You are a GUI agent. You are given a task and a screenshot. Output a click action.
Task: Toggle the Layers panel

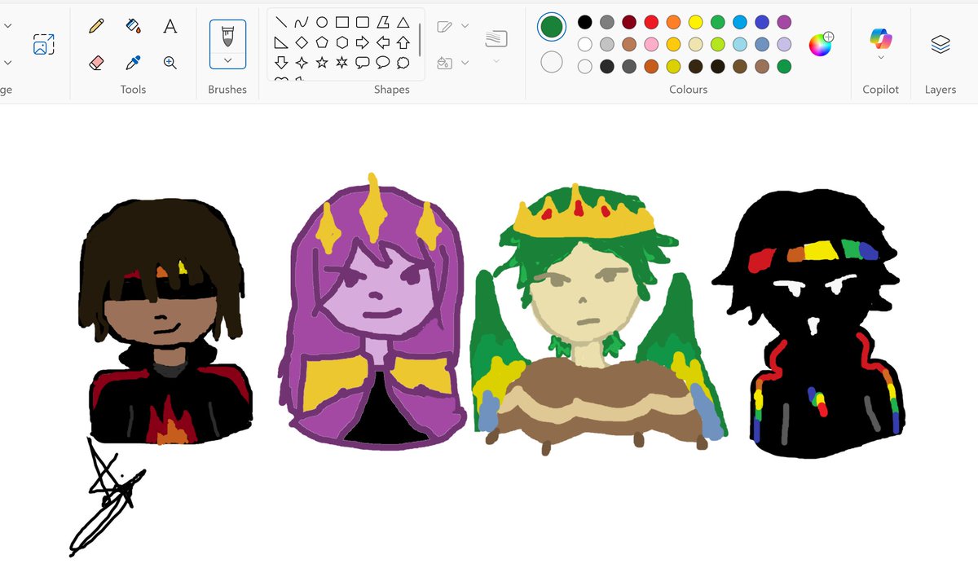click(x=941, y=44)
